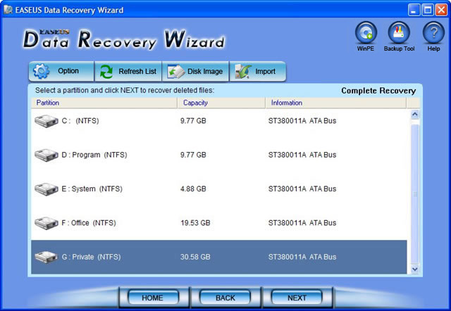
Task: Pick the F: Office partition icon
Action: pyautogui.click(x=46, y=223)
